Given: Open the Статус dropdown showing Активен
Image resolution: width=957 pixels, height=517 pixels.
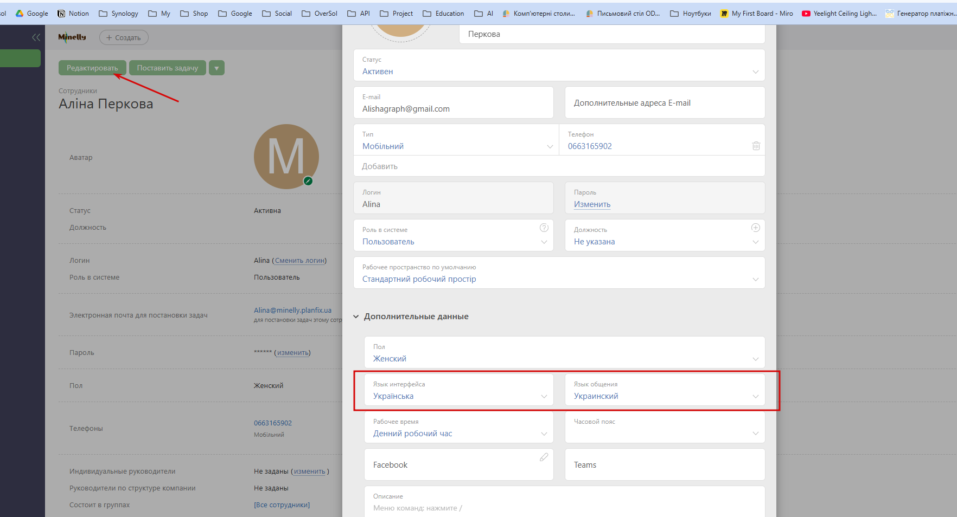Looking at the screenshot, I should (x=559, y=65).
